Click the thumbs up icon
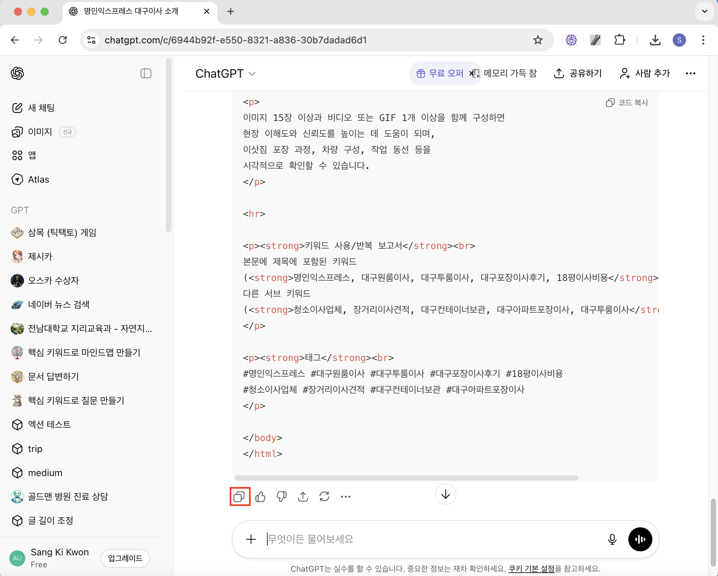Viewport: 718px width, 576px height. pyautogui.click(x=260, y=497)
